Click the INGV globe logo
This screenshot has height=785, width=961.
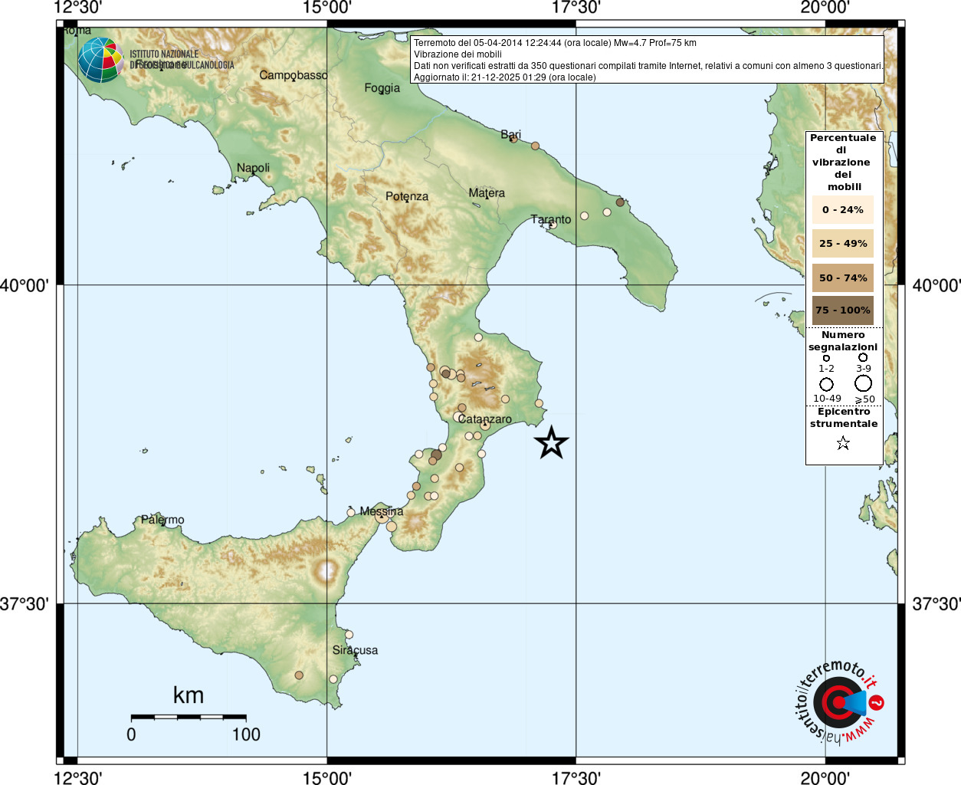pyautogui.click(x=100, y=60)
